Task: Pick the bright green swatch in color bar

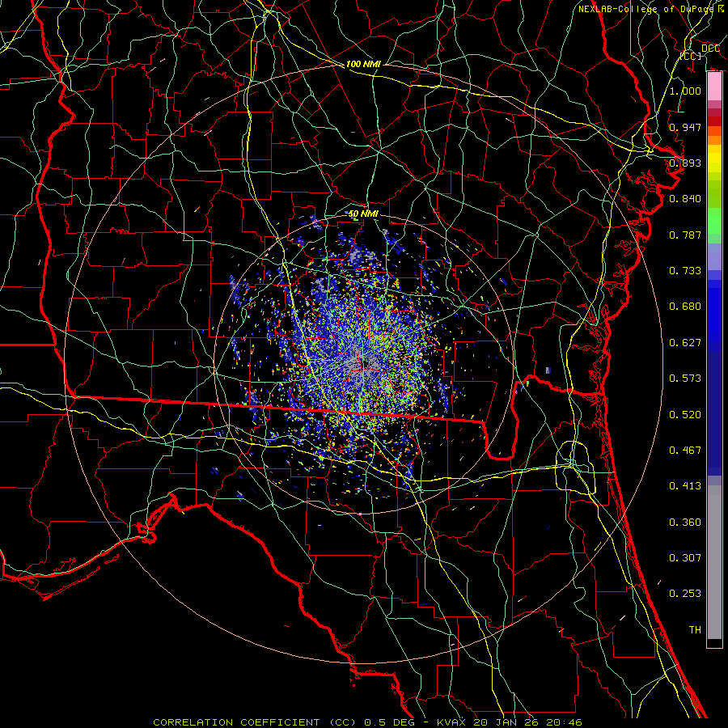Action: 714,222
